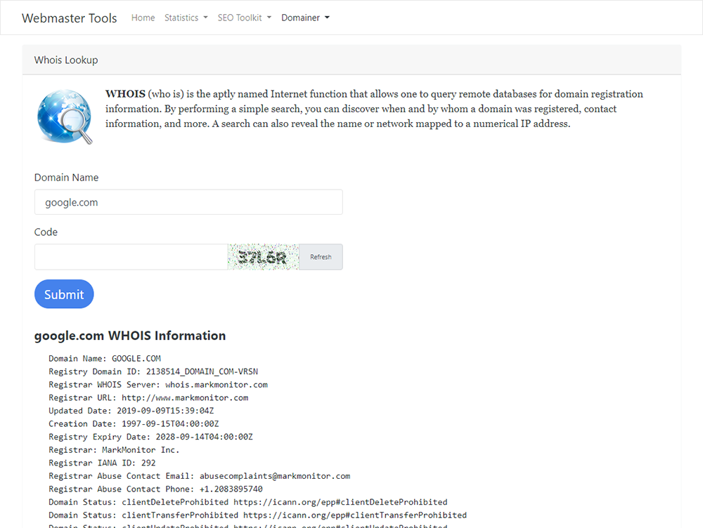The height and width of the screenshot is (528, 703).
Task: Click the Registrar URL markmonitor line
Action: point(148,397)
